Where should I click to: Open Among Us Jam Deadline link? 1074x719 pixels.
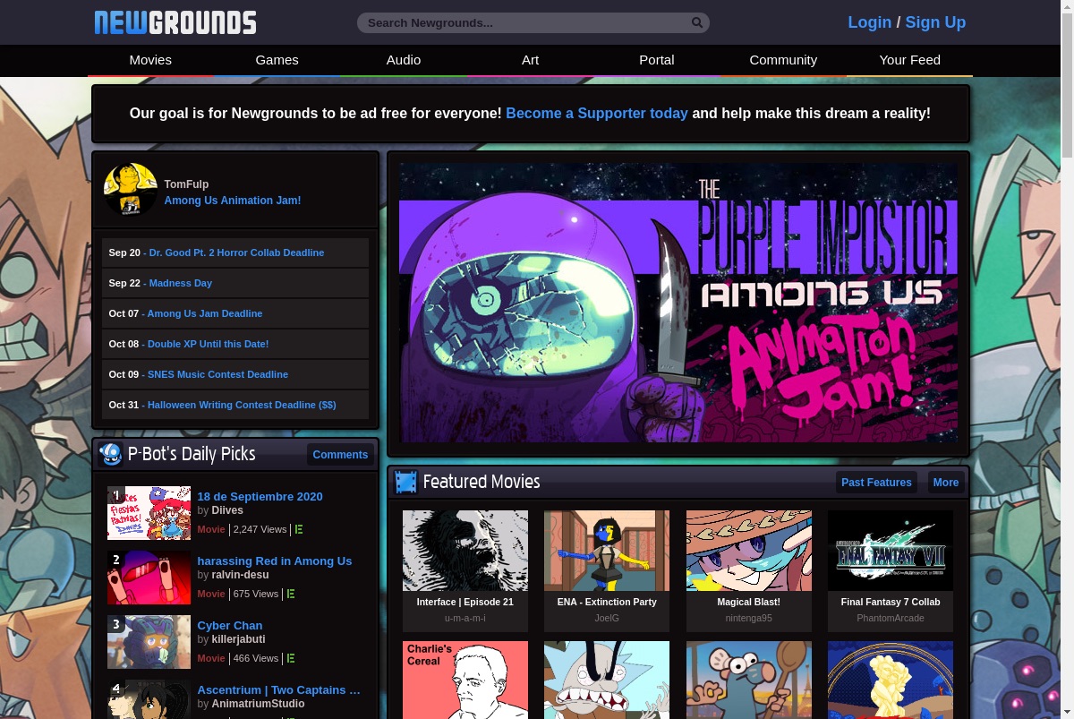(x=205, y=313)
